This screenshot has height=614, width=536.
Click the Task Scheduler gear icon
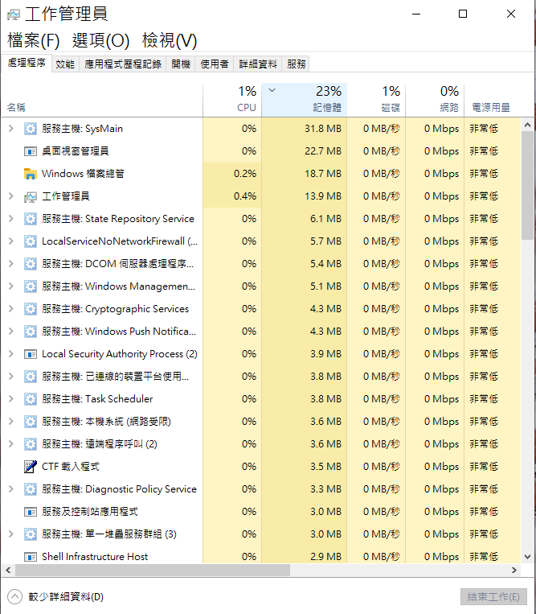click(31, 399)
